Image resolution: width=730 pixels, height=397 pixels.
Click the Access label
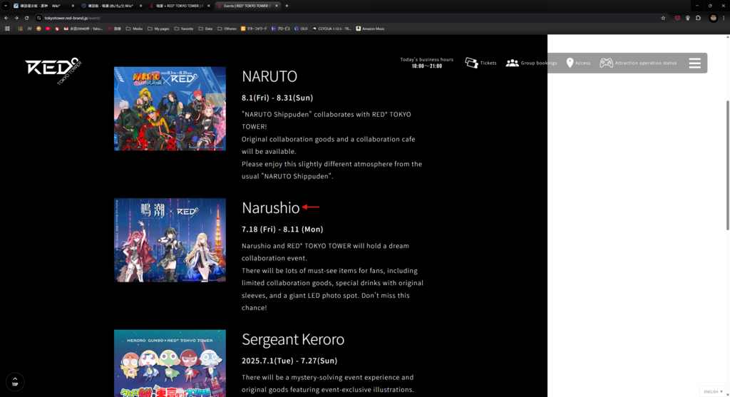click(x=583, y=63)
